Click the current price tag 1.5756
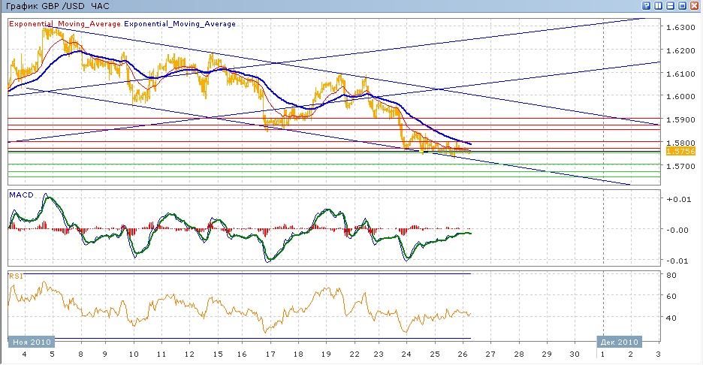703x365 pixels. [x=680, y=152]
